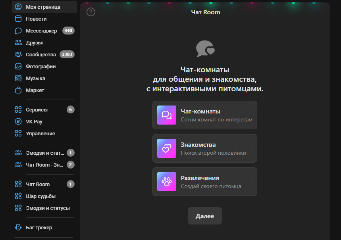The width and height of the screenshot is (341, 240).
Task: Click the 3303 badge on Сообщества
Action: 67,54
